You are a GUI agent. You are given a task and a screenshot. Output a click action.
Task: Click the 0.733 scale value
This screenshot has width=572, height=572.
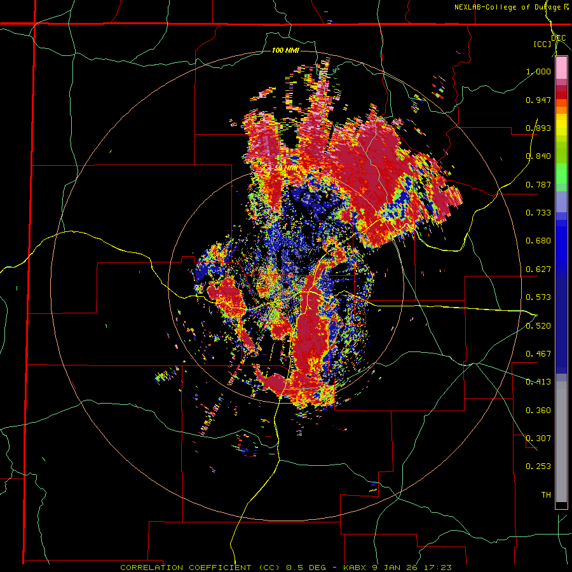pyautogui.click(x=538, y=213)
